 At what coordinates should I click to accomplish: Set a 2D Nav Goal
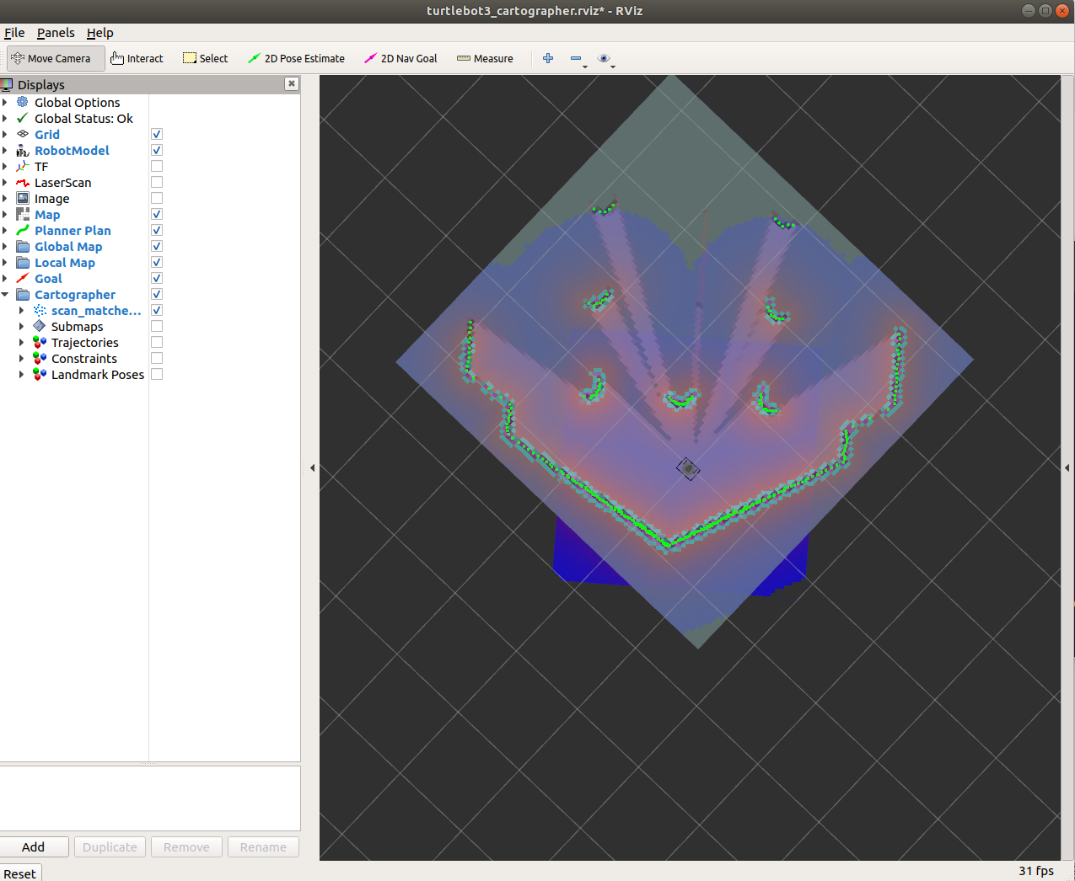[402, 58]
